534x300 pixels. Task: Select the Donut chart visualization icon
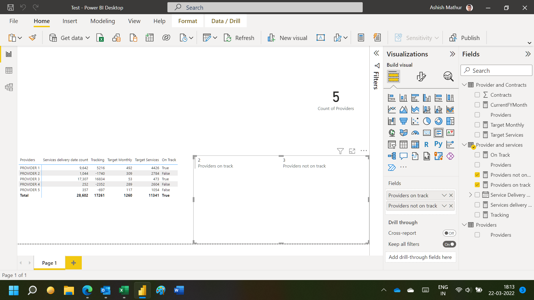[438, 121]
